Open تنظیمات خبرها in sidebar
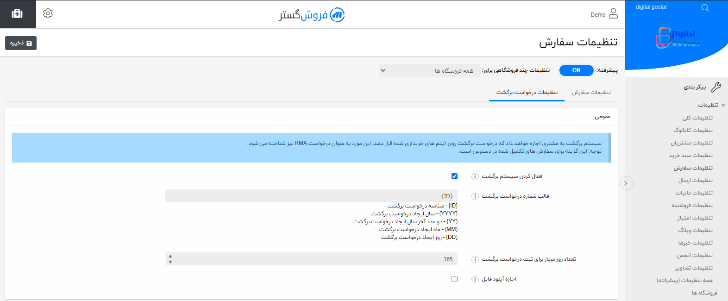Image resolution: width=728 pixels, height=301 pixels. click(696, 243)
